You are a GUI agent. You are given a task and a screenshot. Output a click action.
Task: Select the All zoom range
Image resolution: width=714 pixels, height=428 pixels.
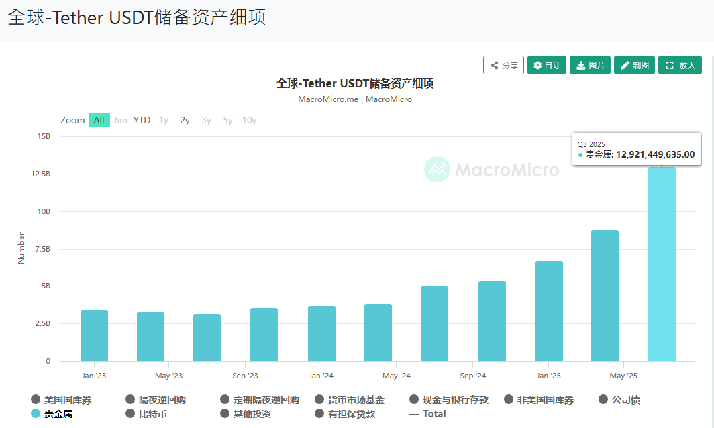[x=99, y=120]
